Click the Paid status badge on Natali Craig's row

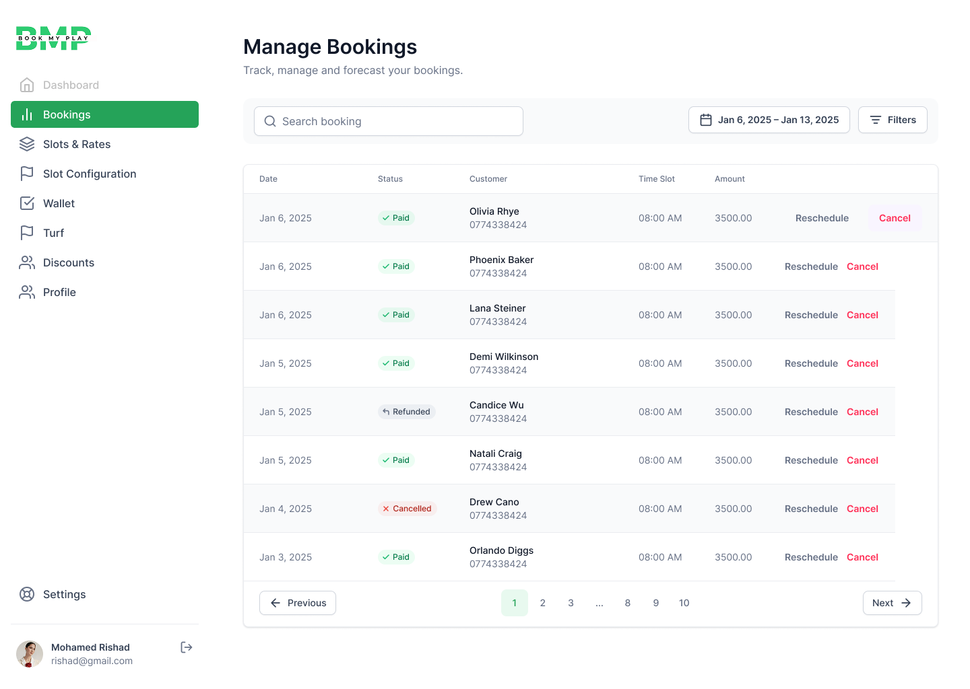point(396,460)
